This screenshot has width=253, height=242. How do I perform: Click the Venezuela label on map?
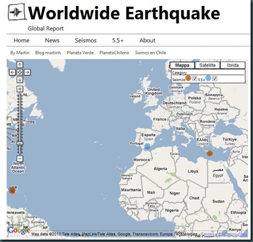click(x=16, y=213)
